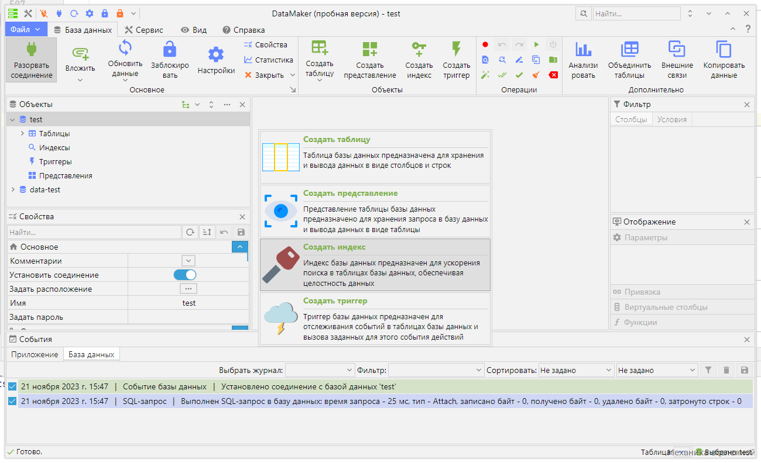
Task: Open Внешние связи tool
Action: tap(677, 60)
